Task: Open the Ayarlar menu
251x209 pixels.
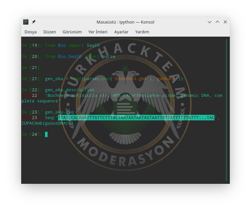Action: 121,32
